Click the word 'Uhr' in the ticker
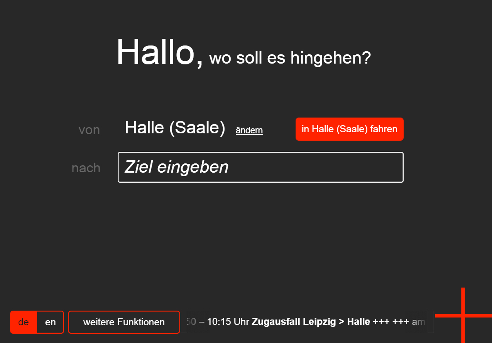 242,322
